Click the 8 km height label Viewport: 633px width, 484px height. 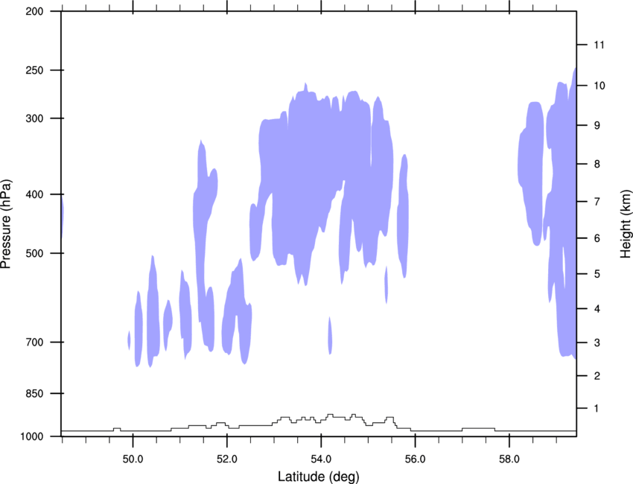pos(597,164)
